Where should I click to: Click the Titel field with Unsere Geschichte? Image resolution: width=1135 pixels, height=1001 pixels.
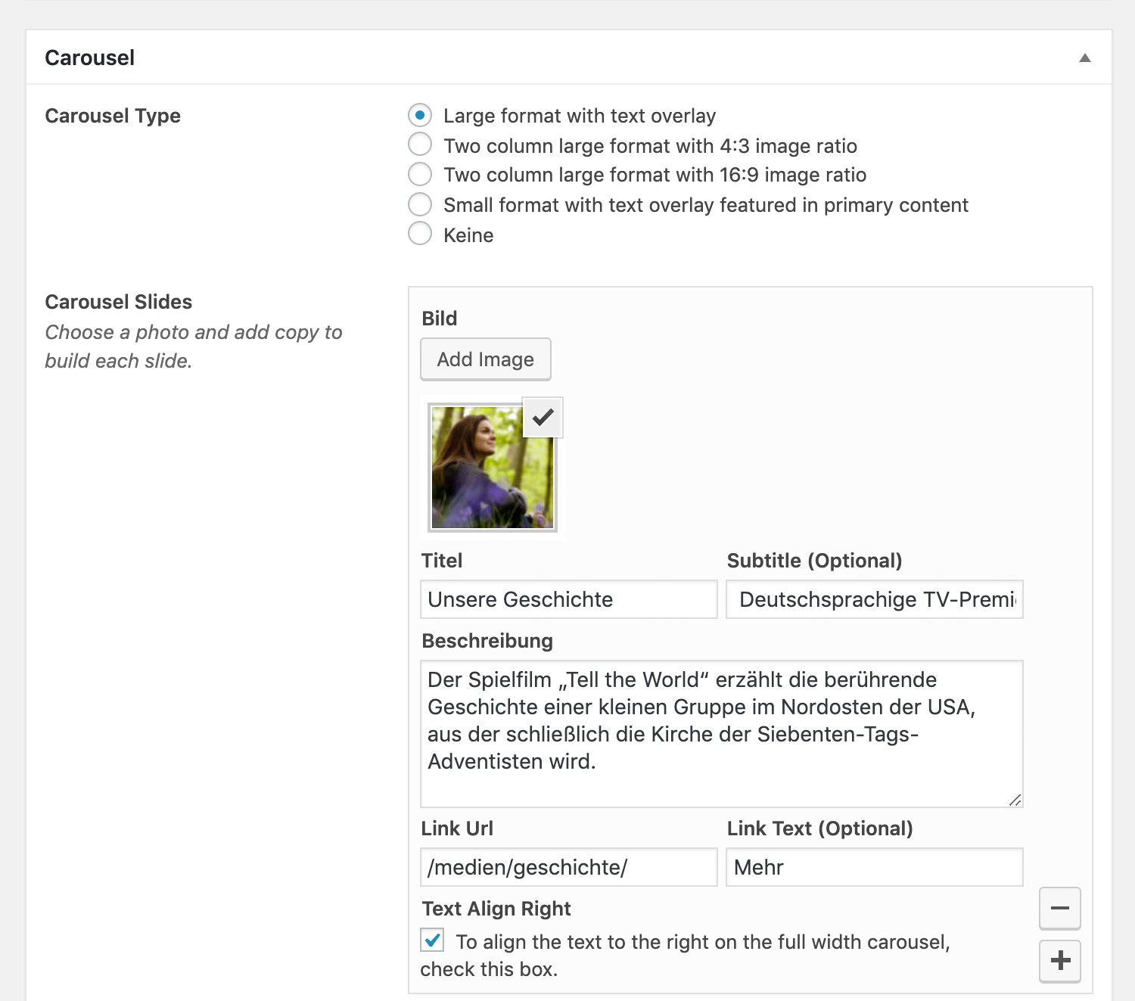[x=568, y=599]
